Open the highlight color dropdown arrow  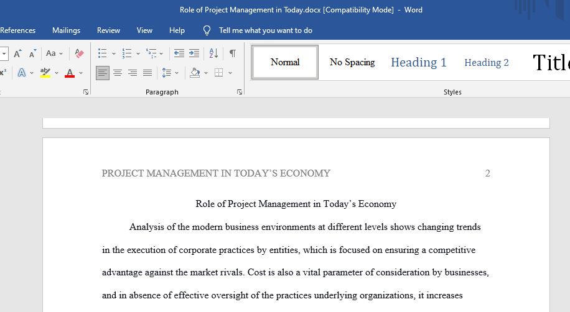[57, 73]
